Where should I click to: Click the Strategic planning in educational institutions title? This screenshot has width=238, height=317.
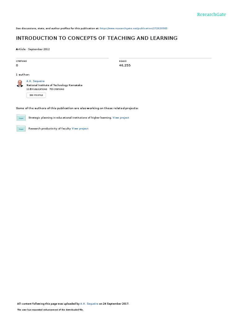[70, 118]
